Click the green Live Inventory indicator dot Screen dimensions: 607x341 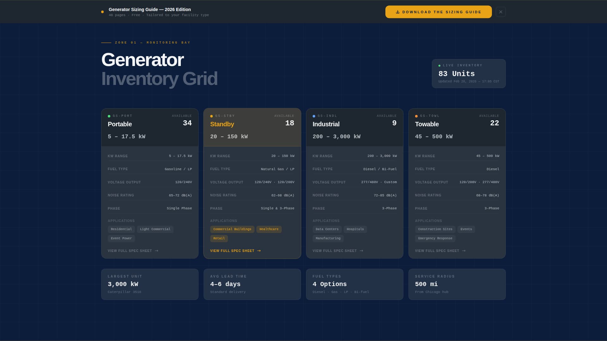(x=439, y=66)
